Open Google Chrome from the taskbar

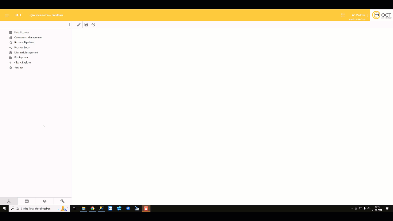tap(92, 208)
